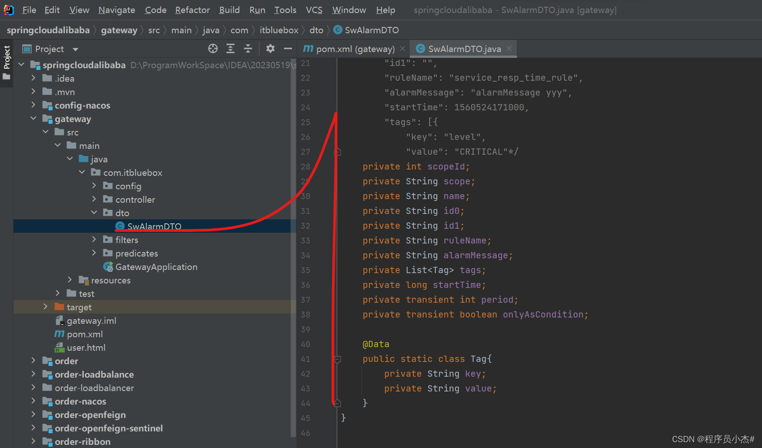The width and height of the screenshot is (762, 448).
Task: Select user.html file
Action: click(86, 348)
